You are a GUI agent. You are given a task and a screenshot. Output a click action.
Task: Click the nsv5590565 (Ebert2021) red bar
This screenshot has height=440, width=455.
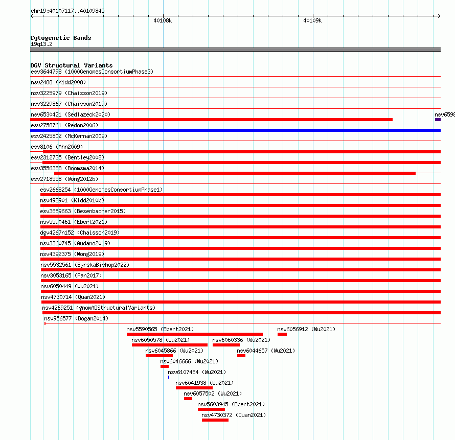(195, 334)
